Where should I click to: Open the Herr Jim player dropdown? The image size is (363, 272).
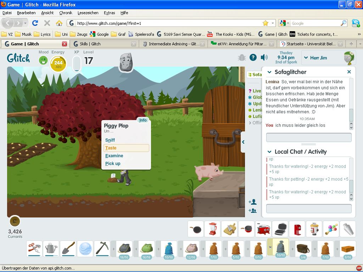coord(306,58)
